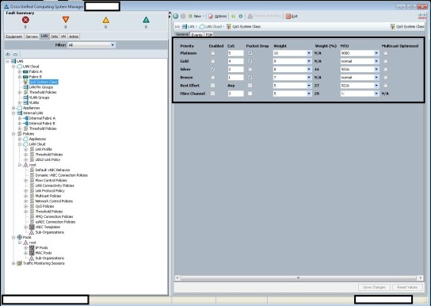
Task: Enable the Bronze priority checkbox
Action: point(212,77)
